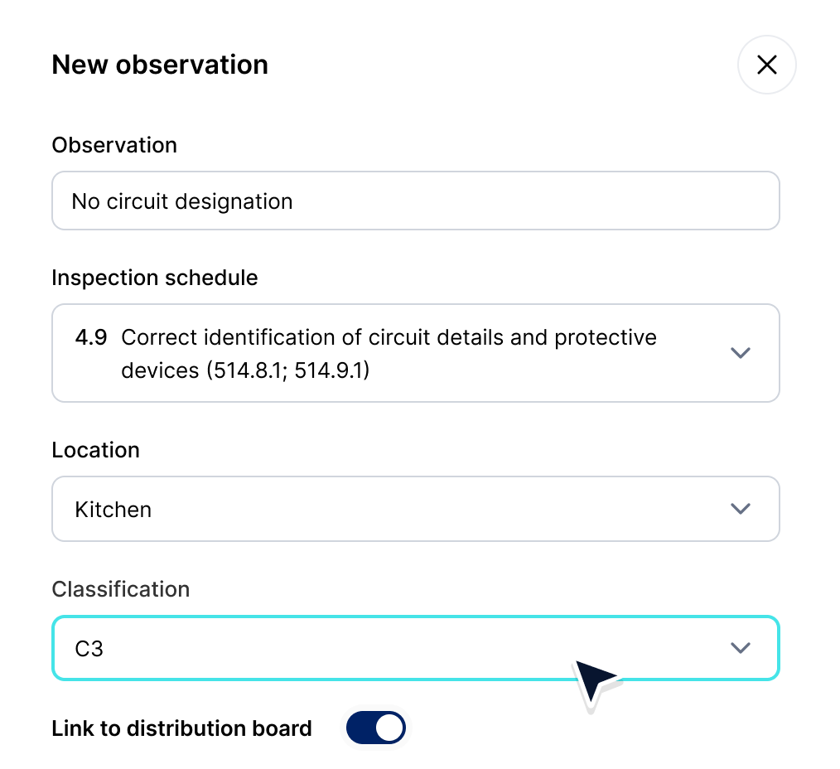Click the Classification label text
The height and width of the screenshot is (769, 840).
(x=121, y=589)
